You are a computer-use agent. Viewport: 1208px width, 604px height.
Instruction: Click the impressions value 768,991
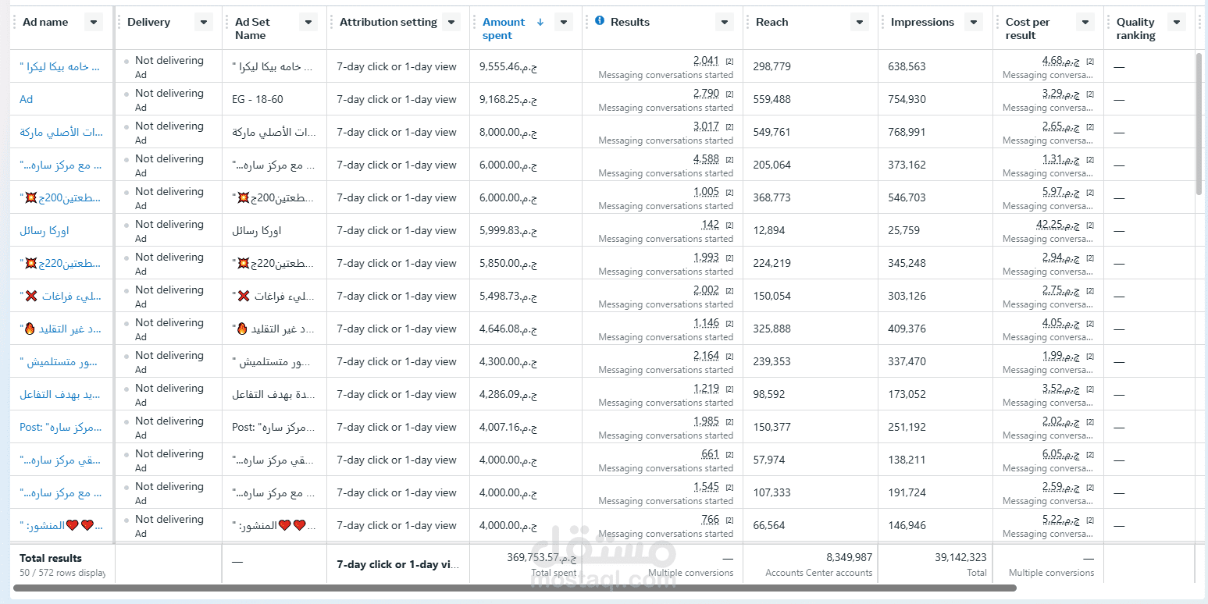coord(907,132)
